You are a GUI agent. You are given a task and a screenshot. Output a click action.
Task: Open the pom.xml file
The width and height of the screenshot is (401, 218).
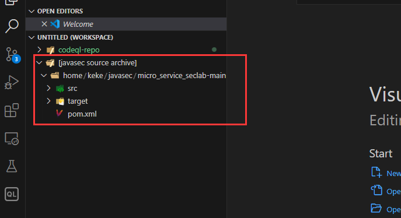82,114
